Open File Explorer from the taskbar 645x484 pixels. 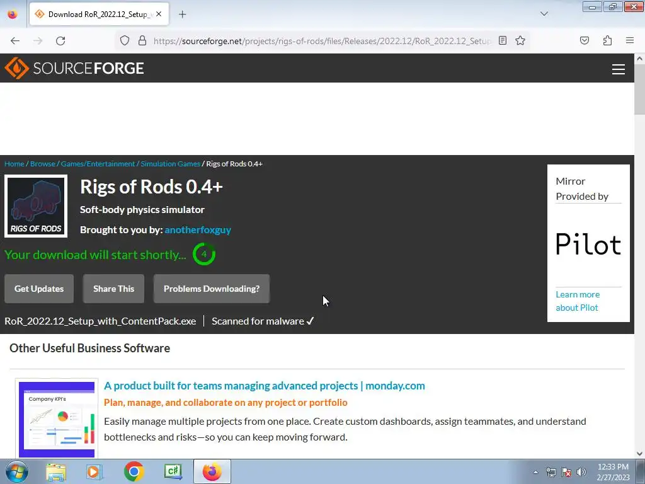(x=56, y=471)
